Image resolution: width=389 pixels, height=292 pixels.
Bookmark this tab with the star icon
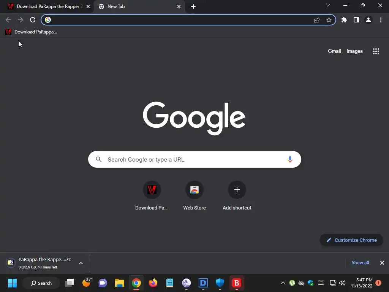pyautogui.click(x=329, y=20)
